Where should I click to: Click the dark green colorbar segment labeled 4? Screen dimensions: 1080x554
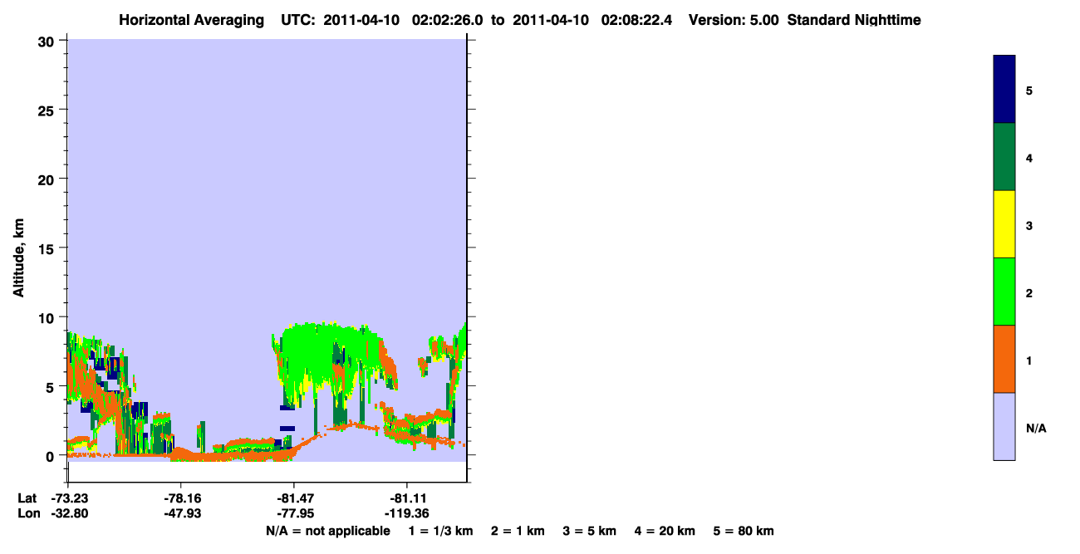click(1004, 157)
